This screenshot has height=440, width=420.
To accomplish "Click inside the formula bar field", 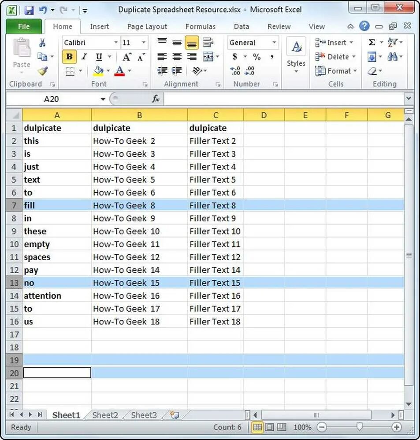I will coord(284,99).
